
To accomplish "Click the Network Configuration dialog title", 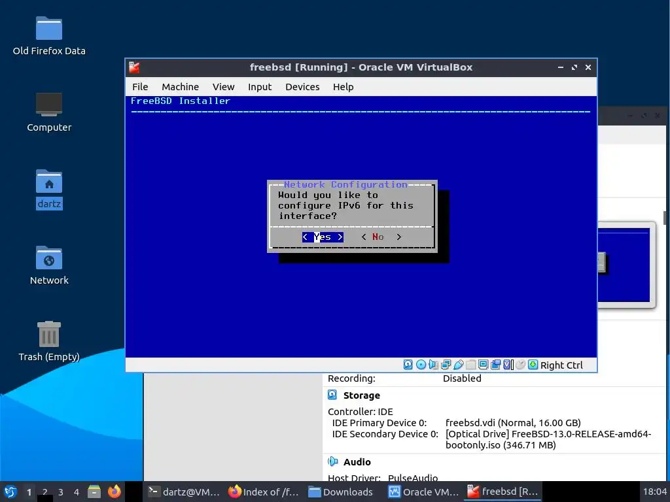I will tap(345, 184).
